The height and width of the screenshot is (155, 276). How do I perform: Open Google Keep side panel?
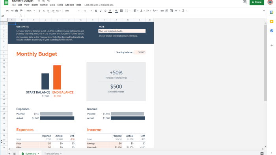point(272,21)
